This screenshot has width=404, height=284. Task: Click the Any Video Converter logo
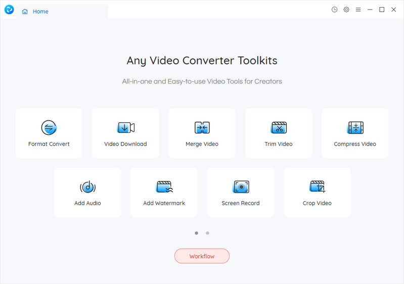9,10
